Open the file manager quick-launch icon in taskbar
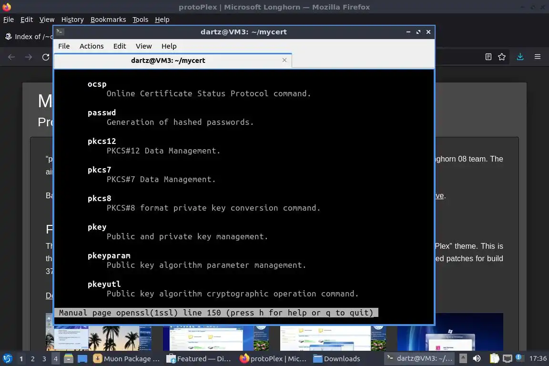 pos(69,358)
